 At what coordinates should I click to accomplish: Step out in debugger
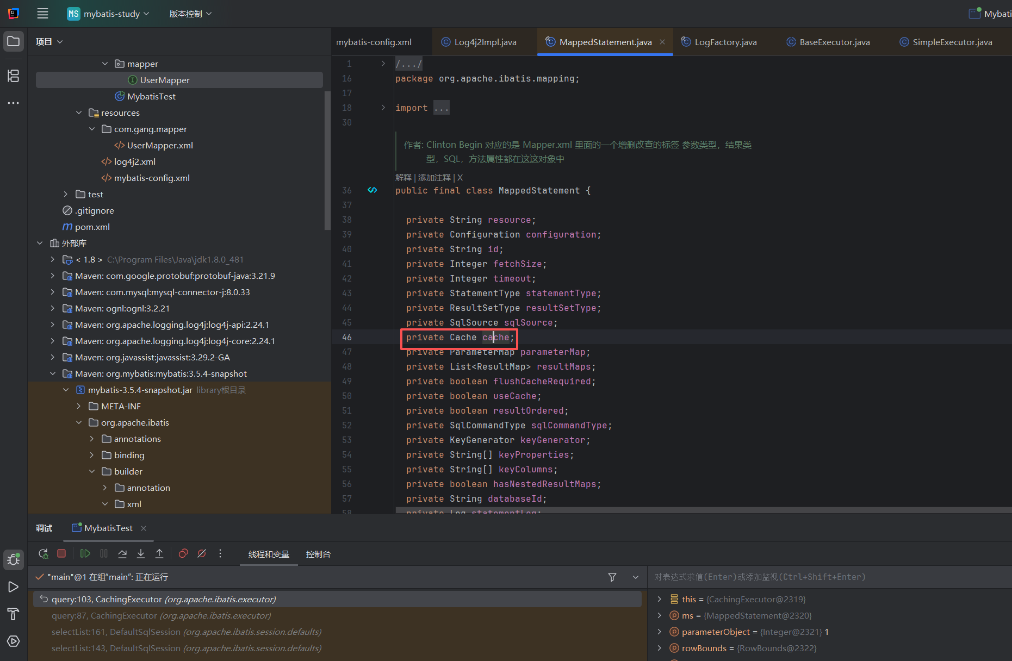pyautogui.click(x=159, y=553)
